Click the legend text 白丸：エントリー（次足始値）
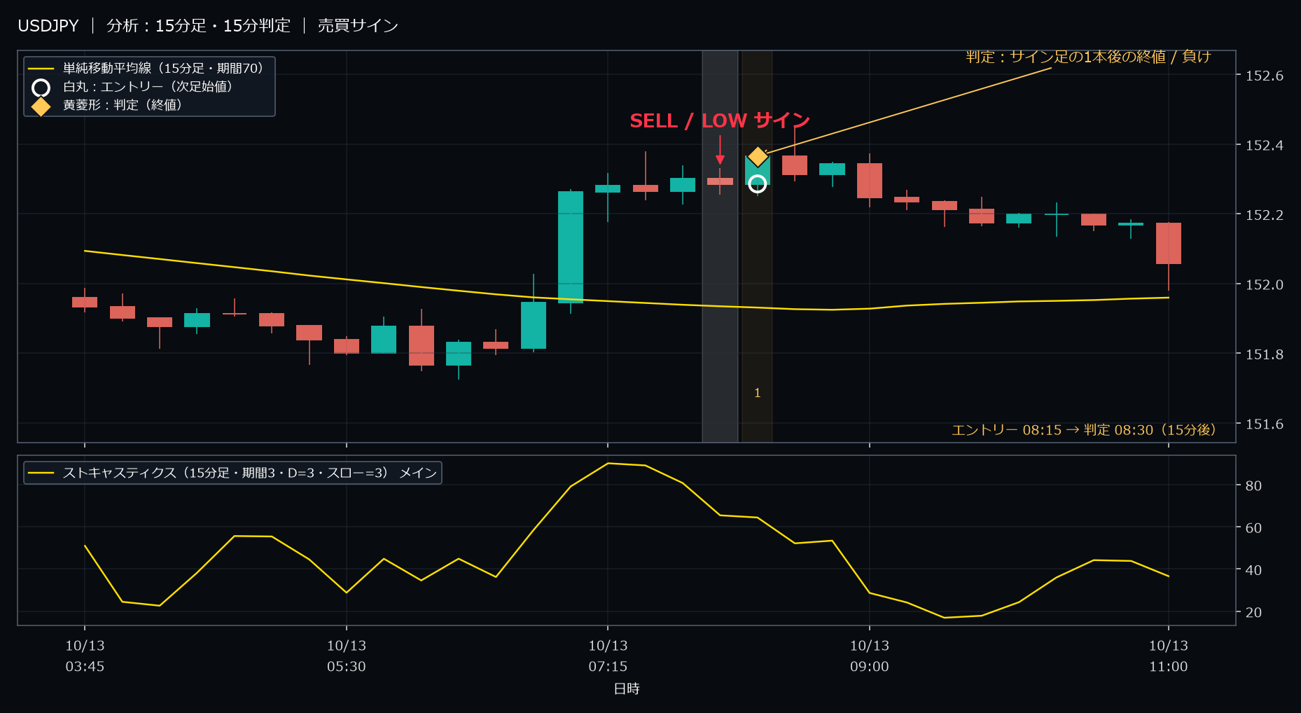This screenshot has width=1301, height=713. point(148,86)
